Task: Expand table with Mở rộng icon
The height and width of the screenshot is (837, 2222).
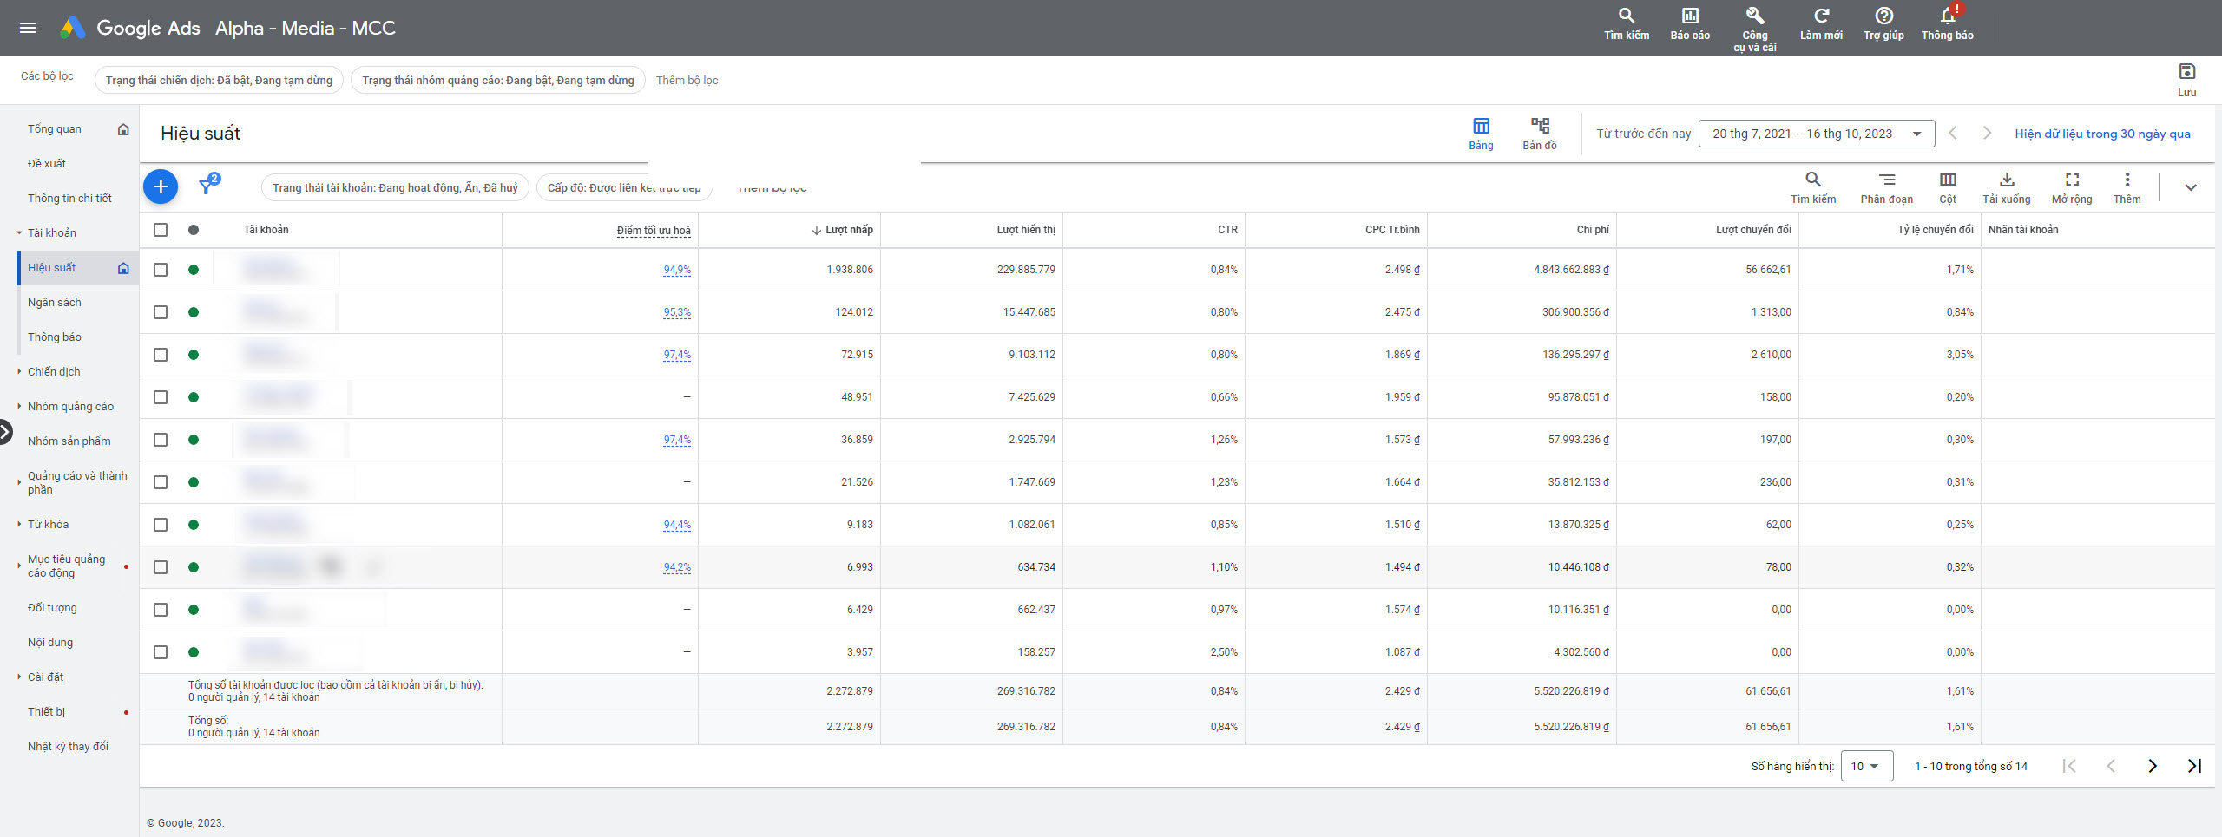Action: (x=2071, y=186)
